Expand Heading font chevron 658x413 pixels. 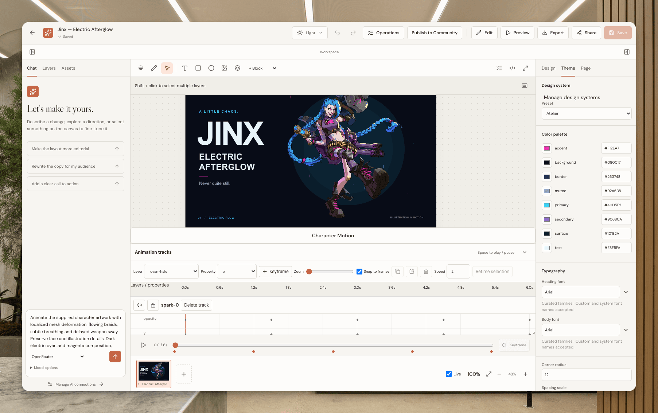click(x=626, y=292)
